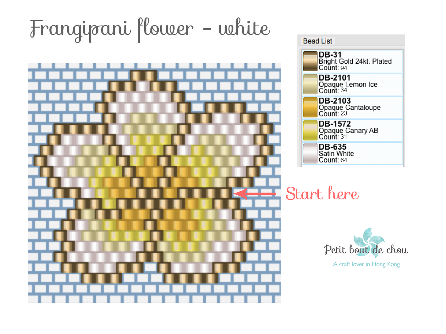
Task: Click the red Start here arrow
Action: (256, 193)
